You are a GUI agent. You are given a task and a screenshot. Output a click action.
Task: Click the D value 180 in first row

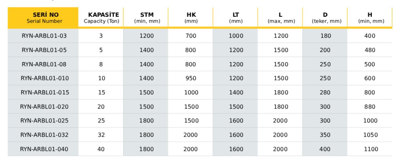(x=325, y=36)
